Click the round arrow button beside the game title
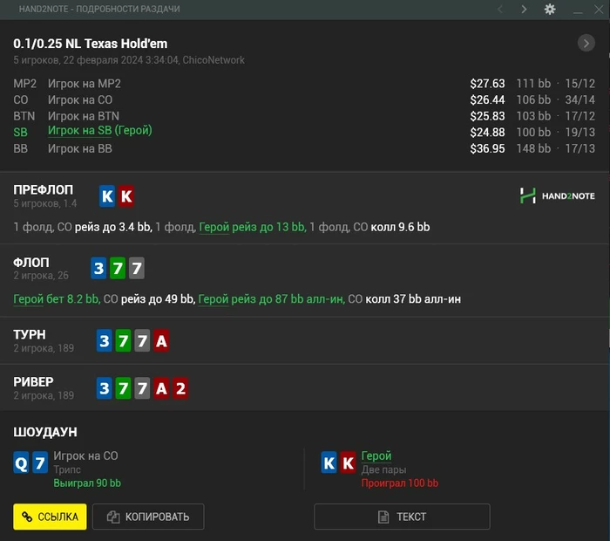 586,43
